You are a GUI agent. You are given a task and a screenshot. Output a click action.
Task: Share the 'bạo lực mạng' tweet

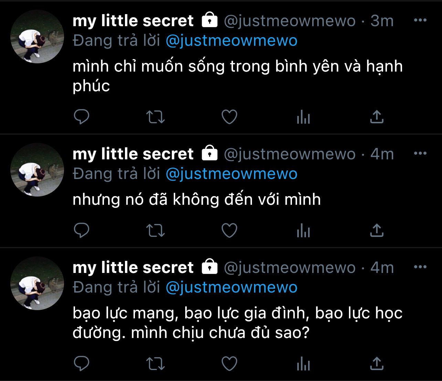coord(377,363)
